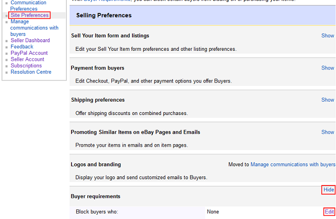Viewport: 336px width, 219px height.
Task: Edit the Block buyers who setting
Action: [x=329, y=212]
